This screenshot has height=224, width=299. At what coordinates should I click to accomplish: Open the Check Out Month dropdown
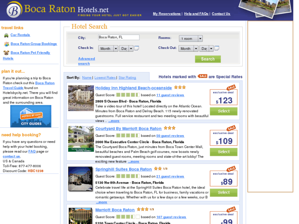188,48
